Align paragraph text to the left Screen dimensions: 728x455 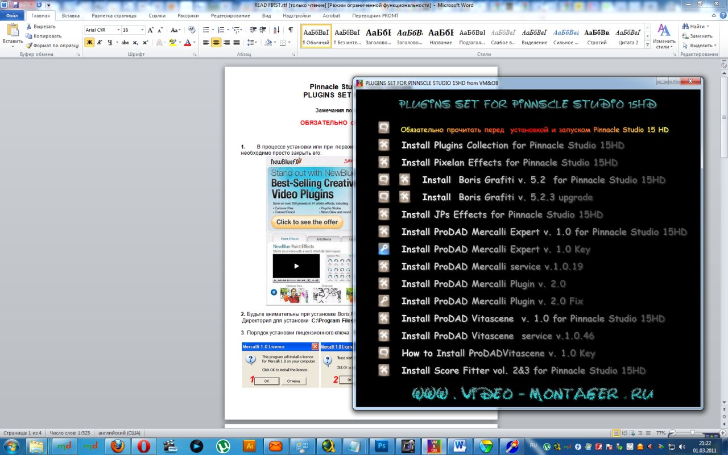pos(206,42)
